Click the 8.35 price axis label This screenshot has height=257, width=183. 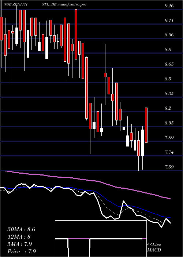[x=169, y=94]
